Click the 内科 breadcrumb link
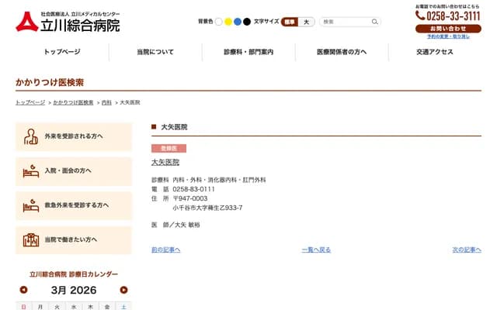This screenshot has width=497, height=310. (x=106, y=102)
